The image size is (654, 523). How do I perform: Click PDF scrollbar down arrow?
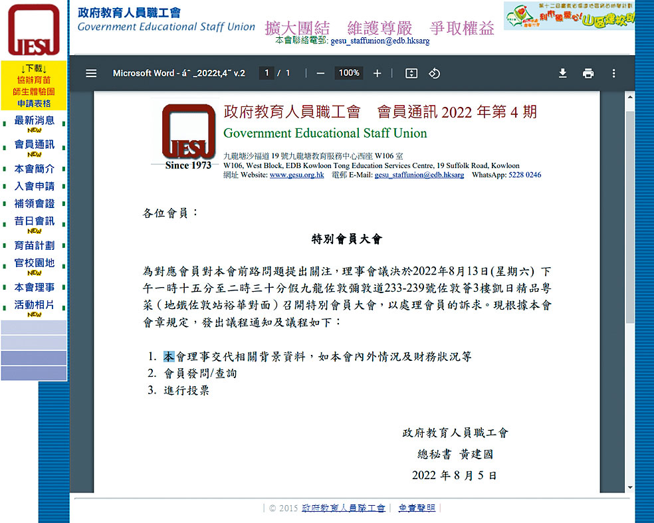(x=630, y=487)
